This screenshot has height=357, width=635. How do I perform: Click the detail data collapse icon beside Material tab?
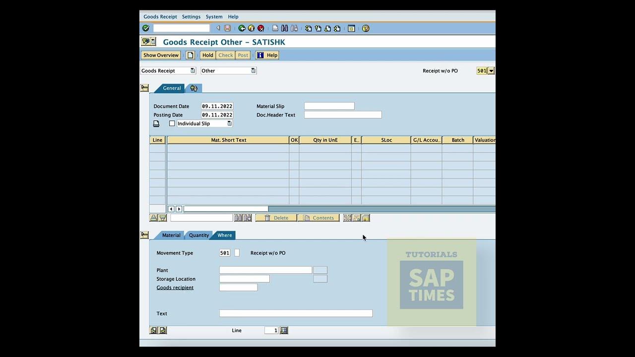[x=144, y=235]
